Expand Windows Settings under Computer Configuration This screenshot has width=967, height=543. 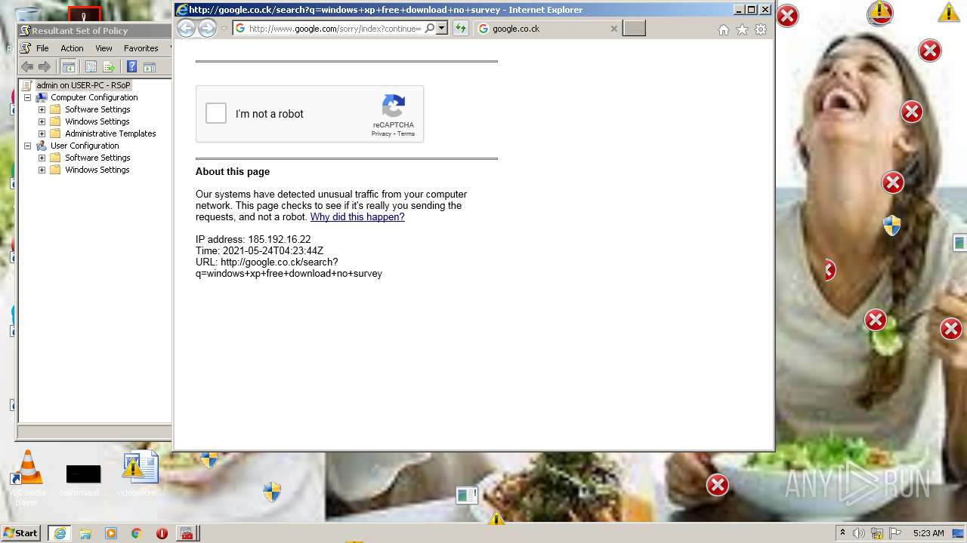click(x=42, y=121)
